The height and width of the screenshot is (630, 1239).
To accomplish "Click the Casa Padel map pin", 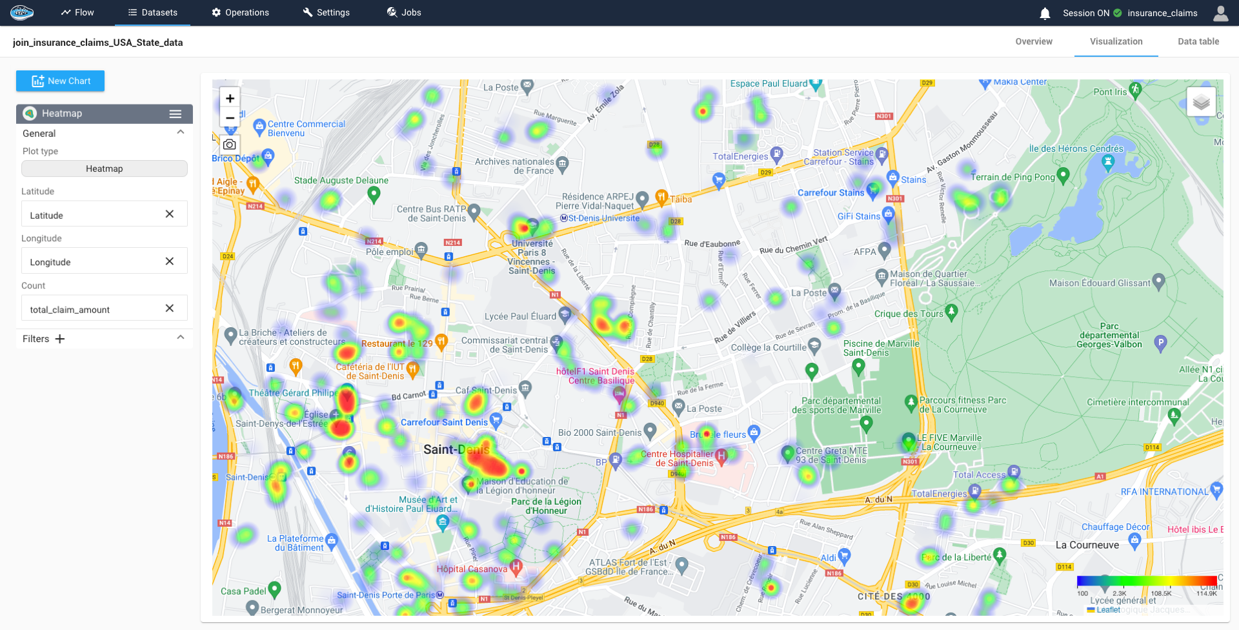I will coord(274,589).
